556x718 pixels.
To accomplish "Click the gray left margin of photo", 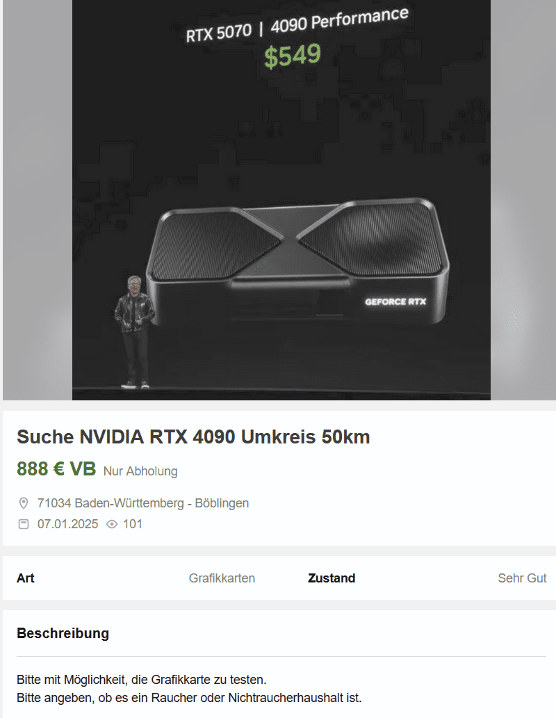I will (38, 199).
